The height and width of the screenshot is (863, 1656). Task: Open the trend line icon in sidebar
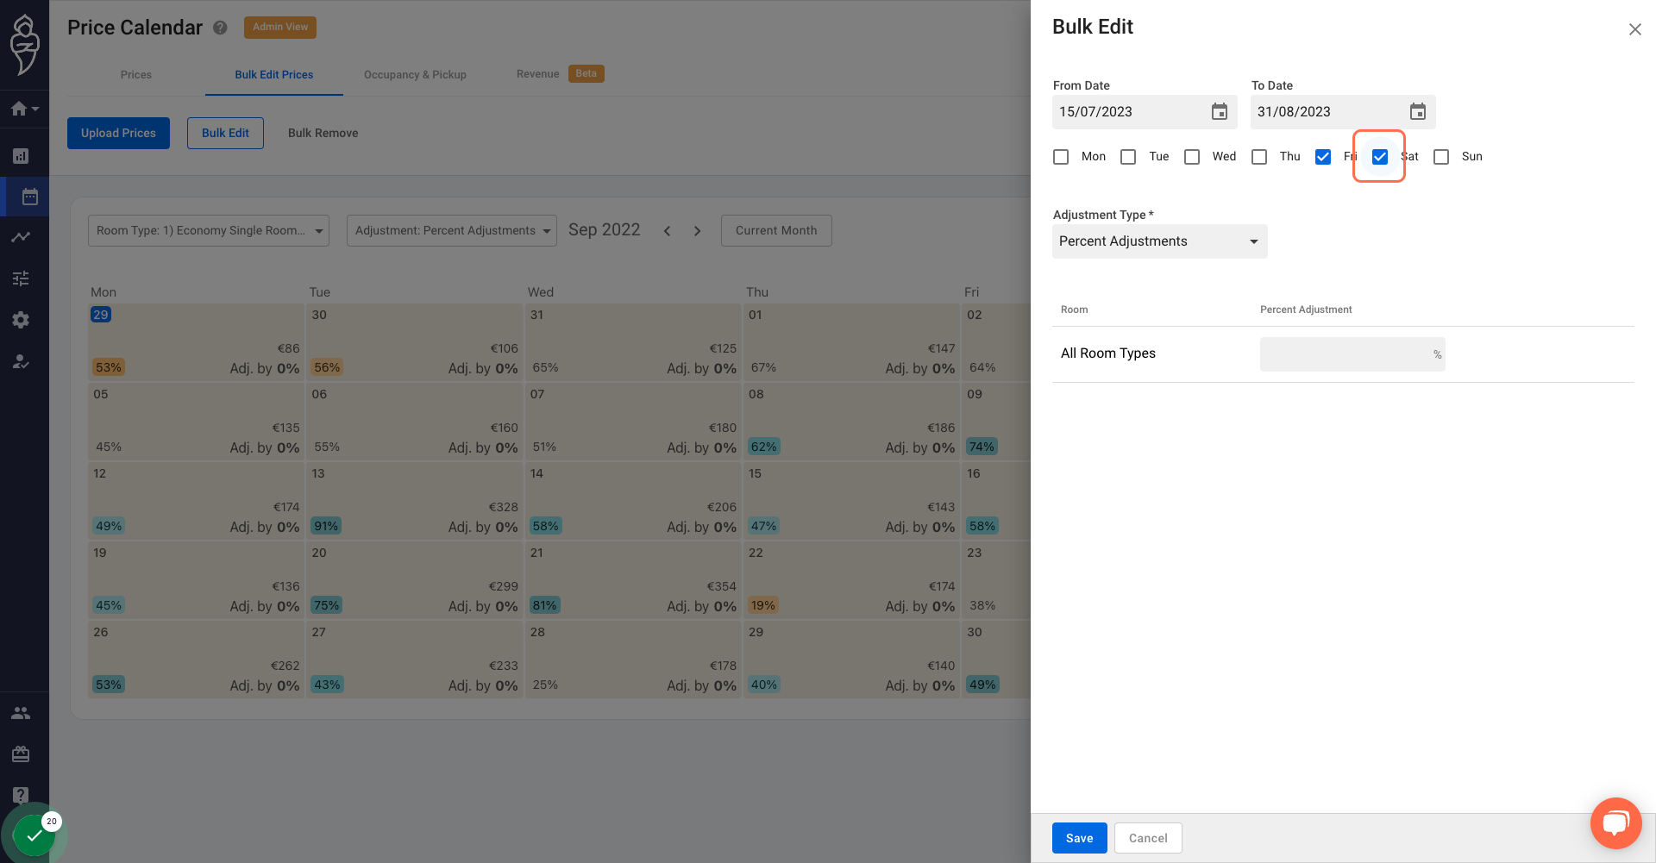pos(21,237)
